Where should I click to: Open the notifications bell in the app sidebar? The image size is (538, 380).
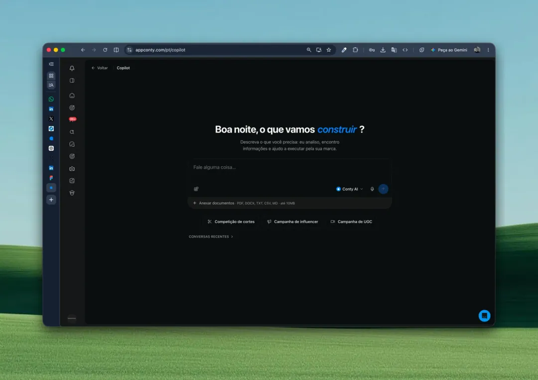coord(72,68)
